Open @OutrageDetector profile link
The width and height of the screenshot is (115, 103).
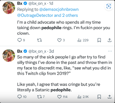(35, 15)
